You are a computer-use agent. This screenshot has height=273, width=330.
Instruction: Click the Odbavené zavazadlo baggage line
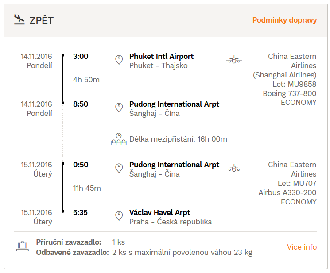(144, 252)
